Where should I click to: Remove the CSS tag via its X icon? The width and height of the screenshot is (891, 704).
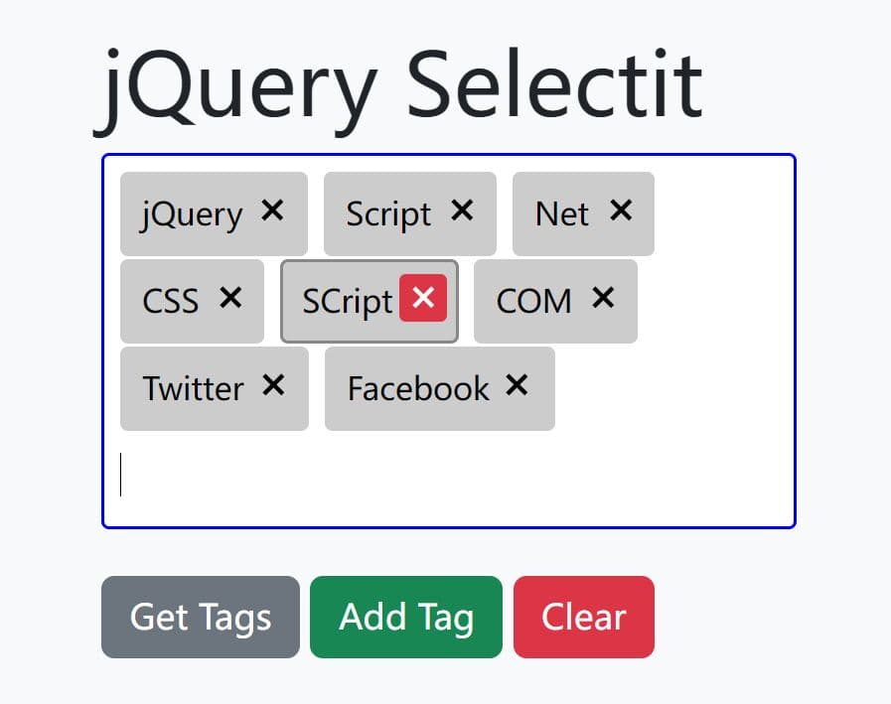[x=229, y=299]
